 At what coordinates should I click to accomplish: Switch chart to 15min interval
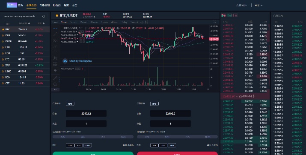(83, 22)
